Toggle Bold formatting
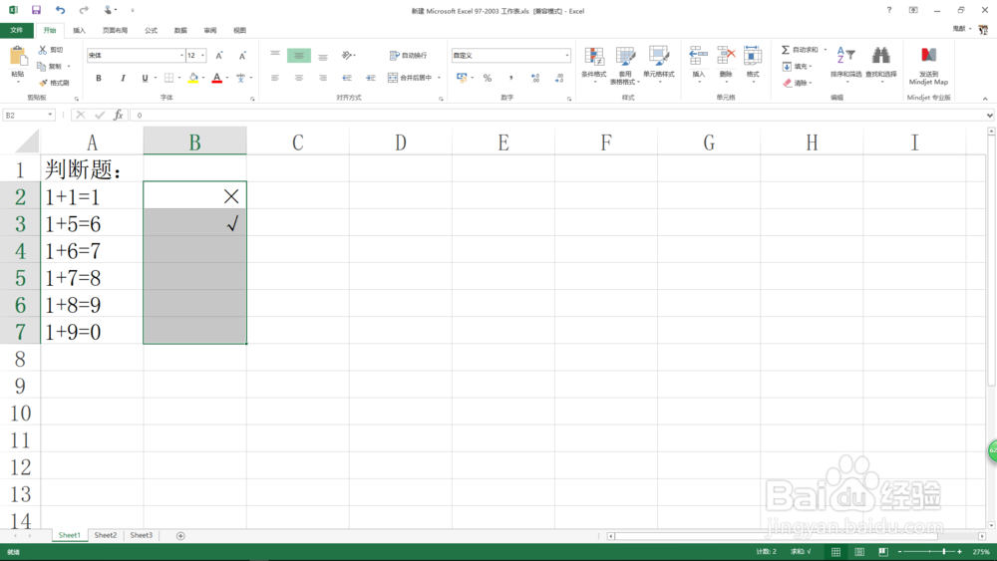997x561 pixels. click(99, 78)
